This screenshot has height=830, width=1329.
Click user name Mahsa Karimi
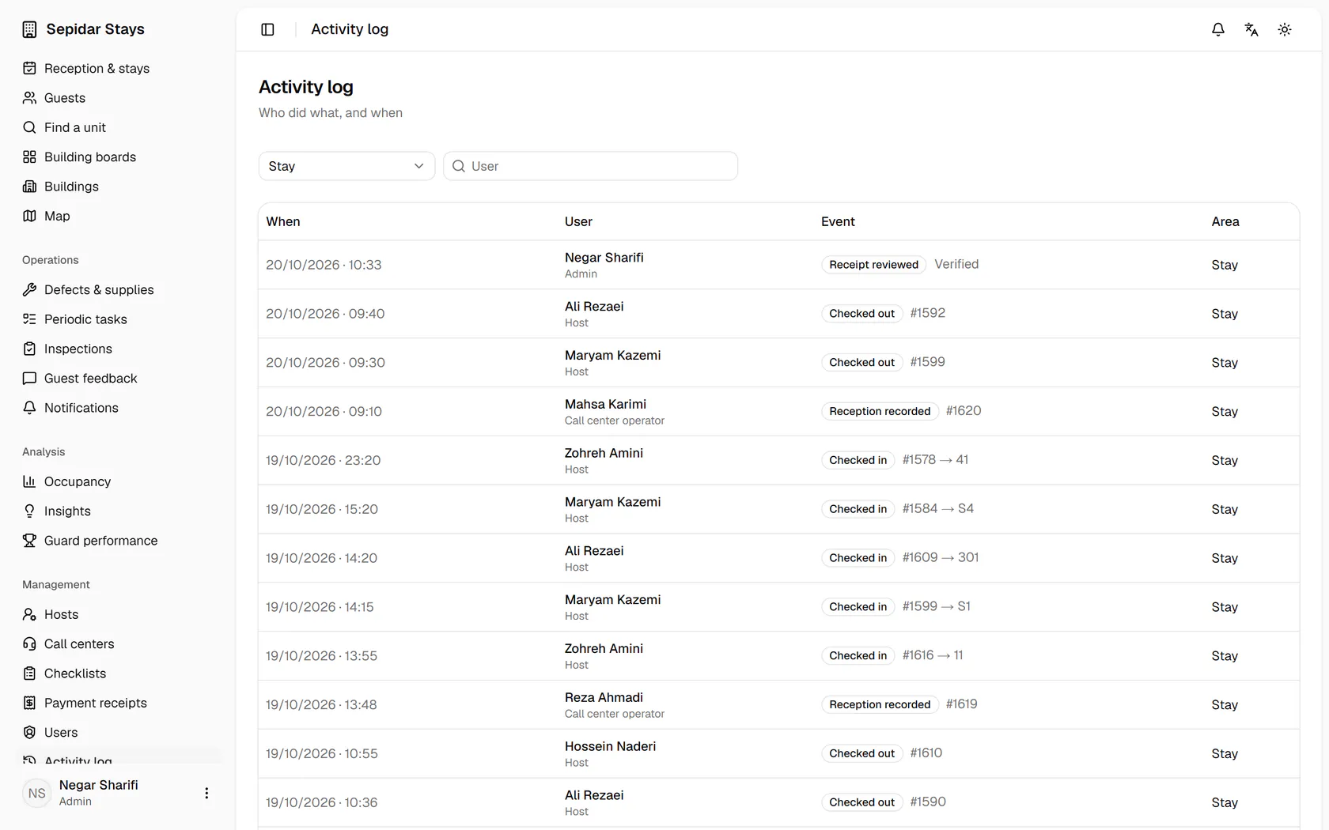coord(605,404)
